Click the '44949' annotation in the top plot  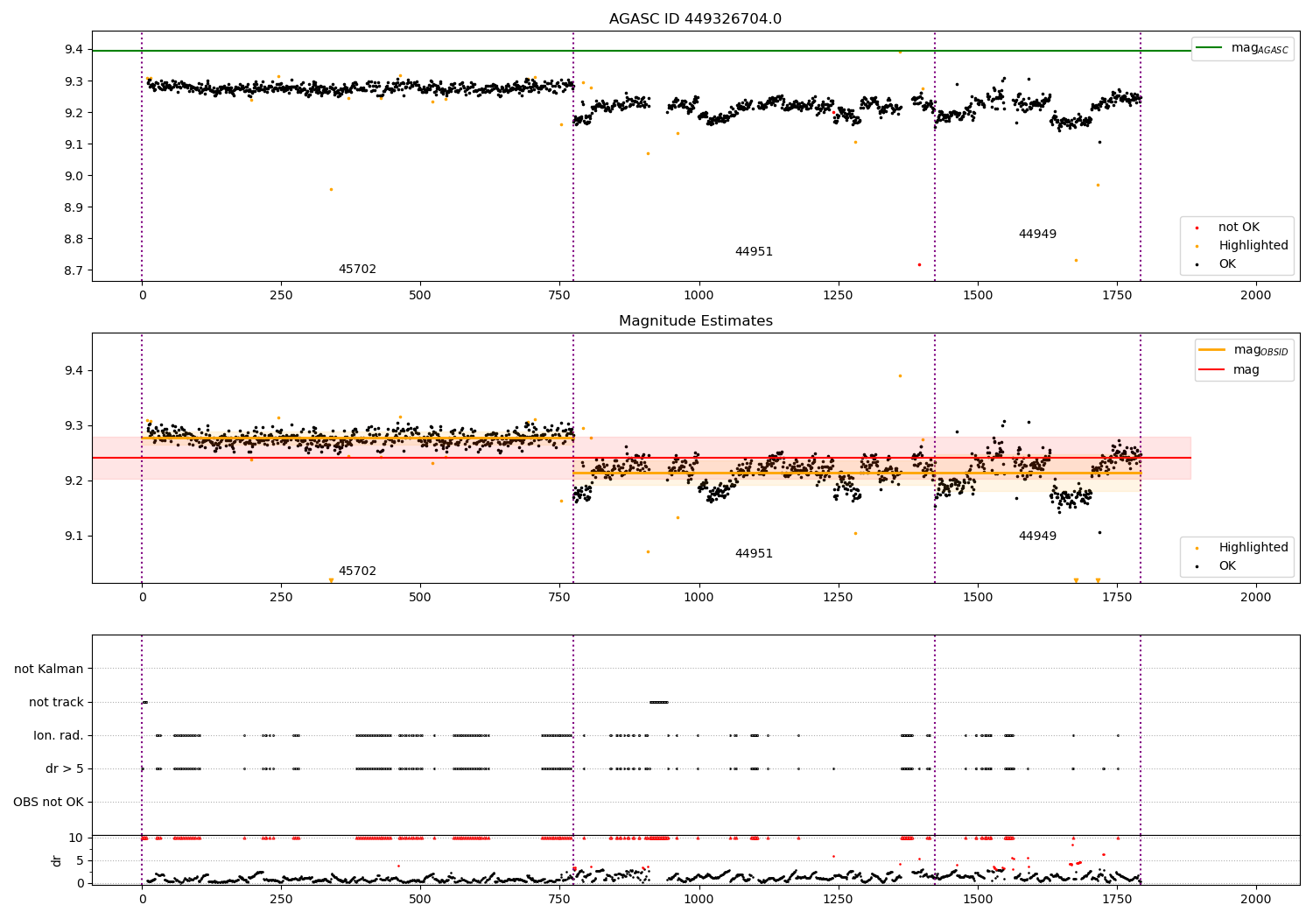point(1037,235)
